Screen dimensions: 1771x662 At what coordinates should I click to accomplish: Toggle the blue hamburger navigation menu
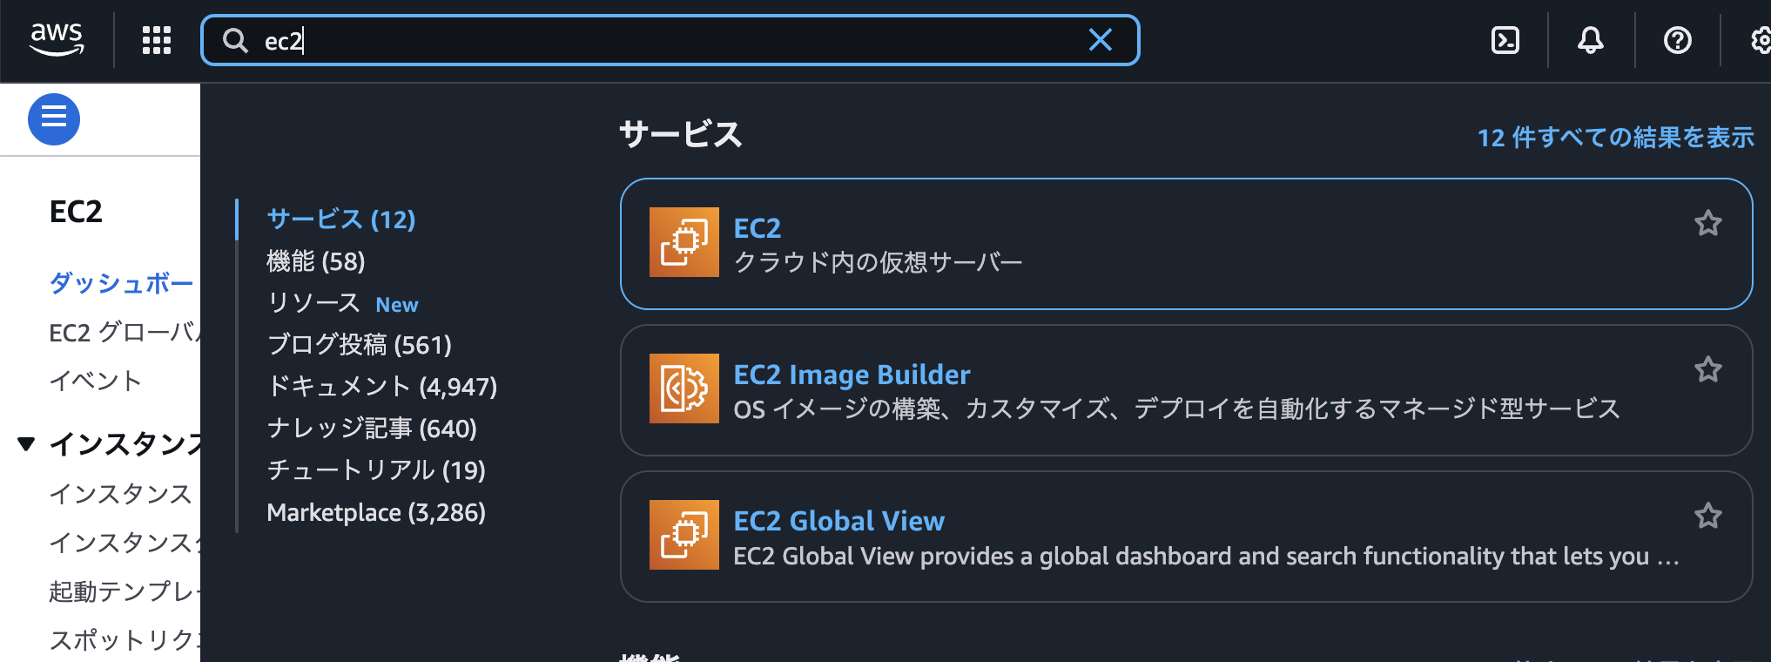click(54, 118)
